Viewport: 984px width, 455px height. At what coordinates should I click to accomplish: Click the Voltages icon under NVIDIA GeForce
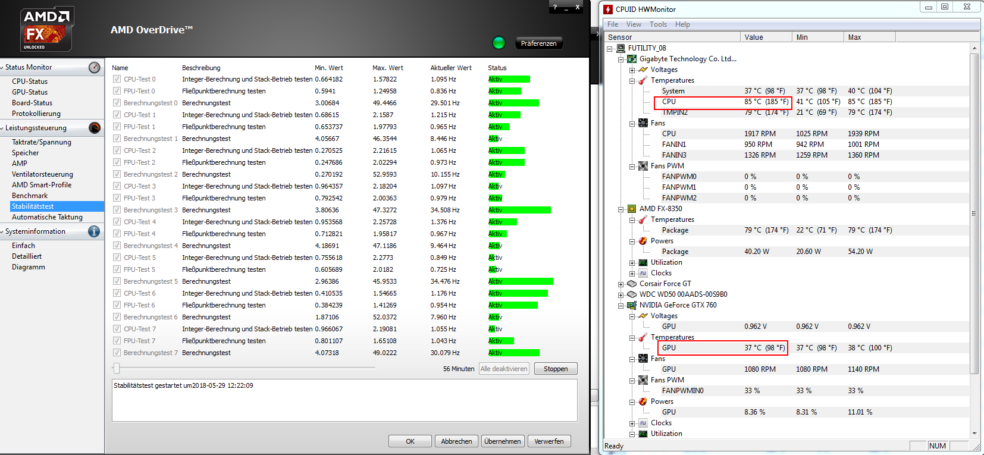(x=643, y=316)
